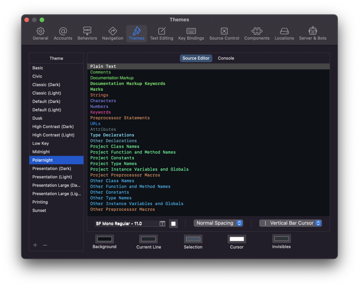The image size is (359, 287).
Task: Open the Vertical Bar Cursor dropdown
Action: pos(290,223)
